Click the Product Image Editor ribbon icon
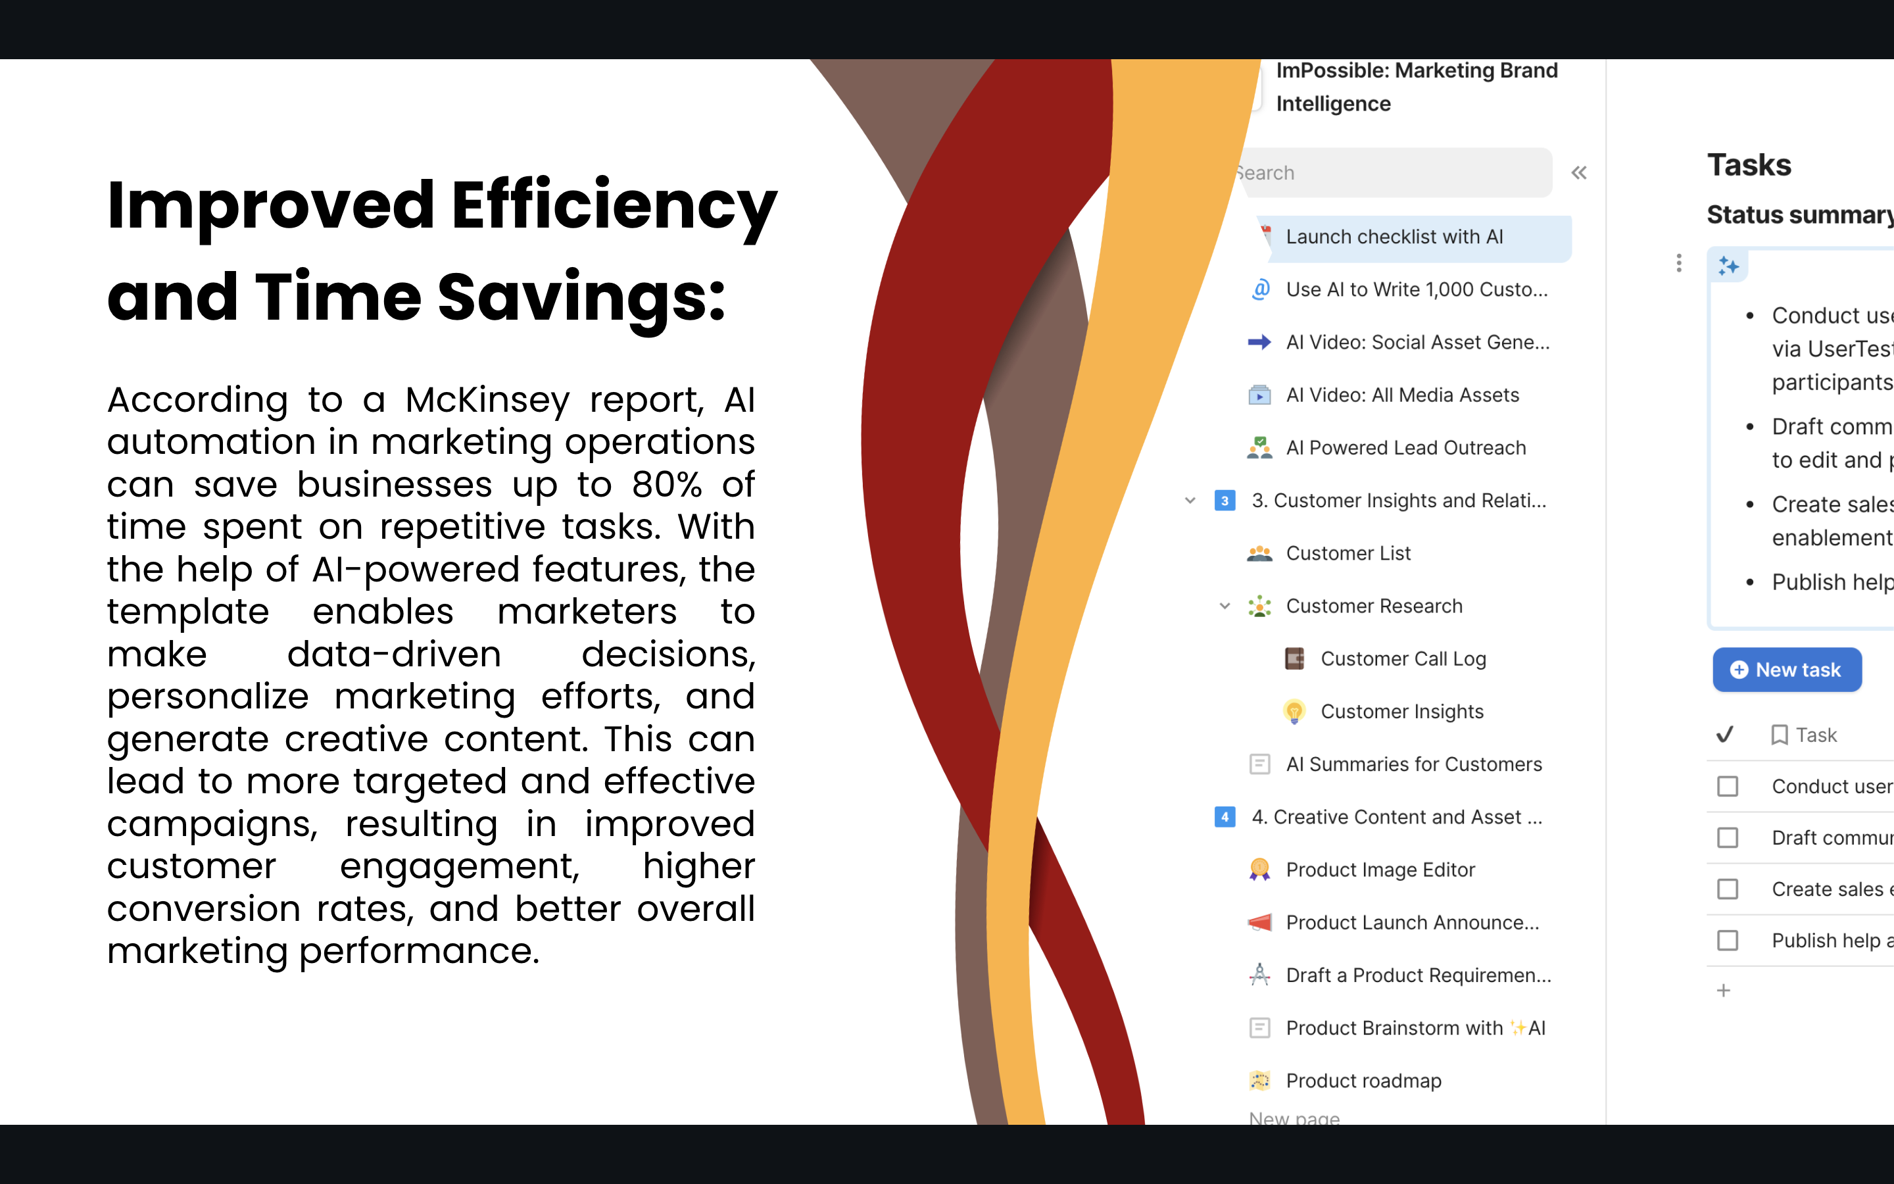 (x=1259, y=869)
